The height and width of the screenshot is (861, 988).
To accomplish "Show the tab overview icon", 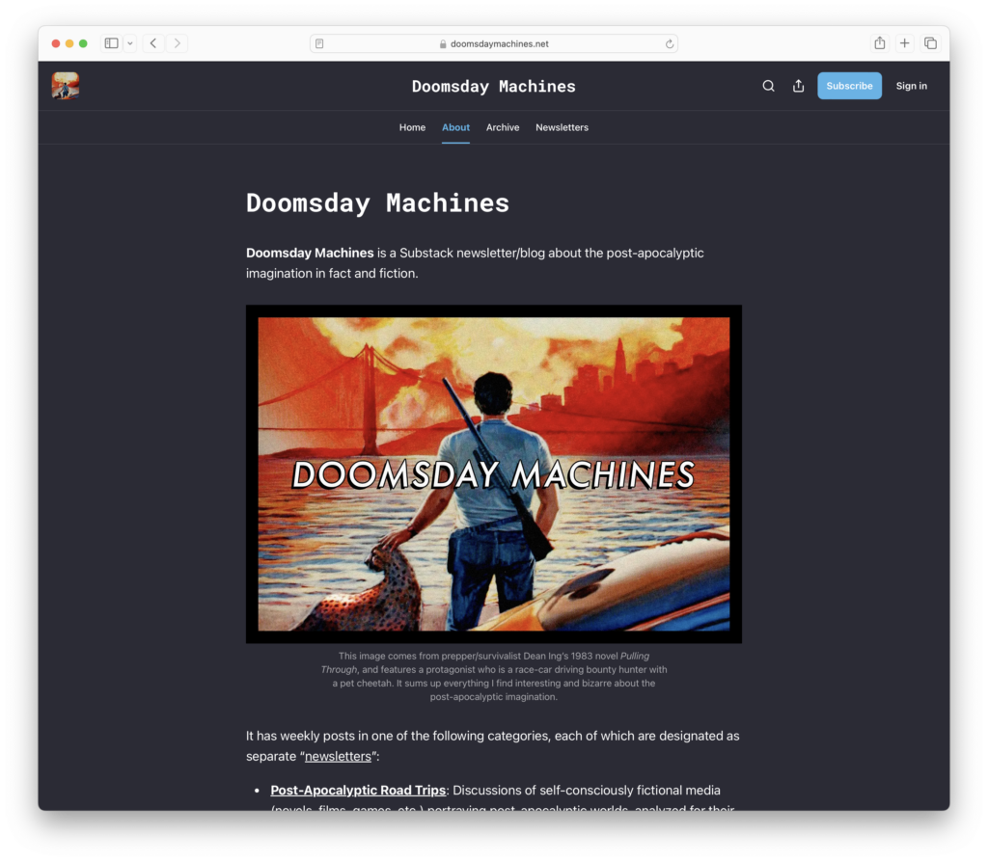I will (930, 42).
